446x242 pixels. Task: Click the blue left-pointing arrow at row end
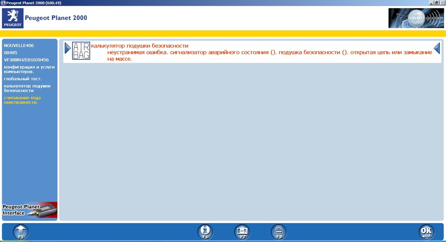(437, 48)
